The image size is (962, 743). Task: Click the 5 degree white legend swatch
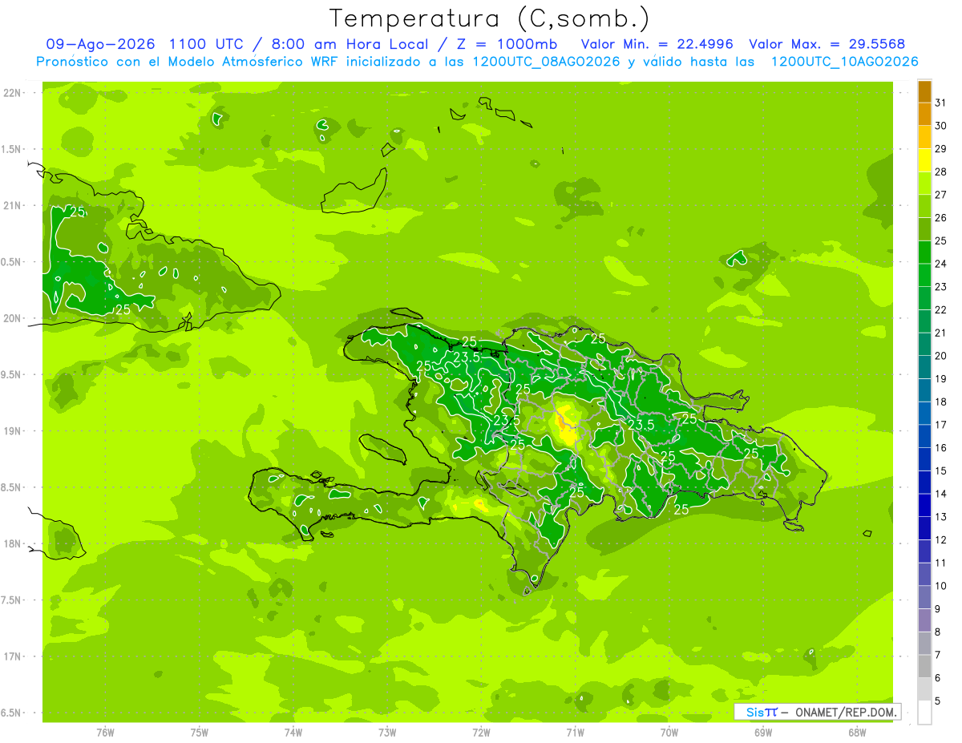[x=924, y=713]
